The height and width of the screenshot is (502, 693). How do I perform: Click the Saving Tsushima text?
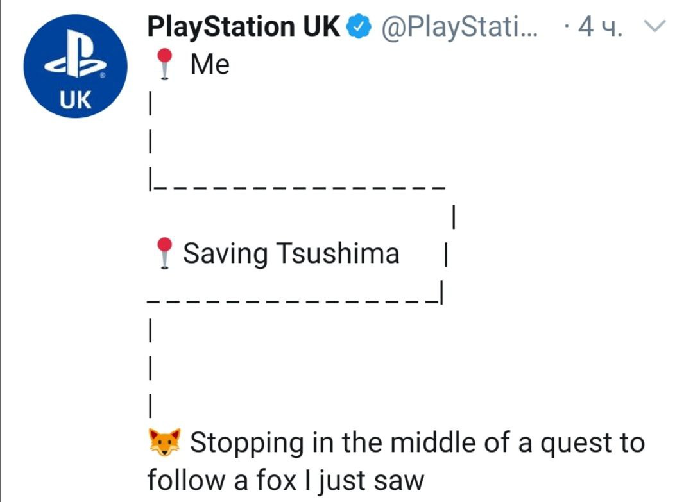tap(291, 253)
